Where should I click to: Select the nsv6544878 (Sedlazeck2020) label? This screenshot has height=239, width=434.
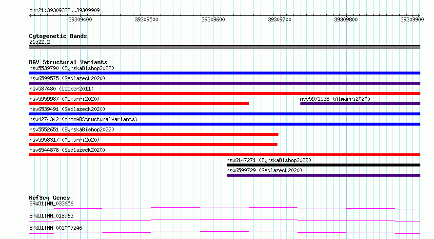[67, 150]
